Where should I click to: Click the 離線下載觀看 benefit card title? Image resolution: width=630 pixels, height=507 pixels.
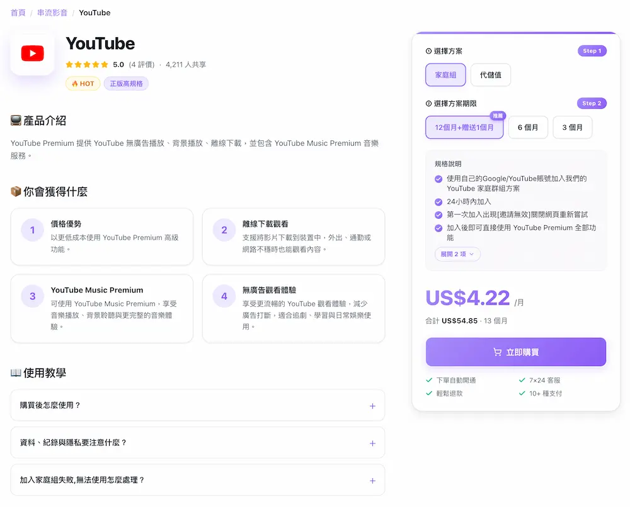[x=265, y=224]
